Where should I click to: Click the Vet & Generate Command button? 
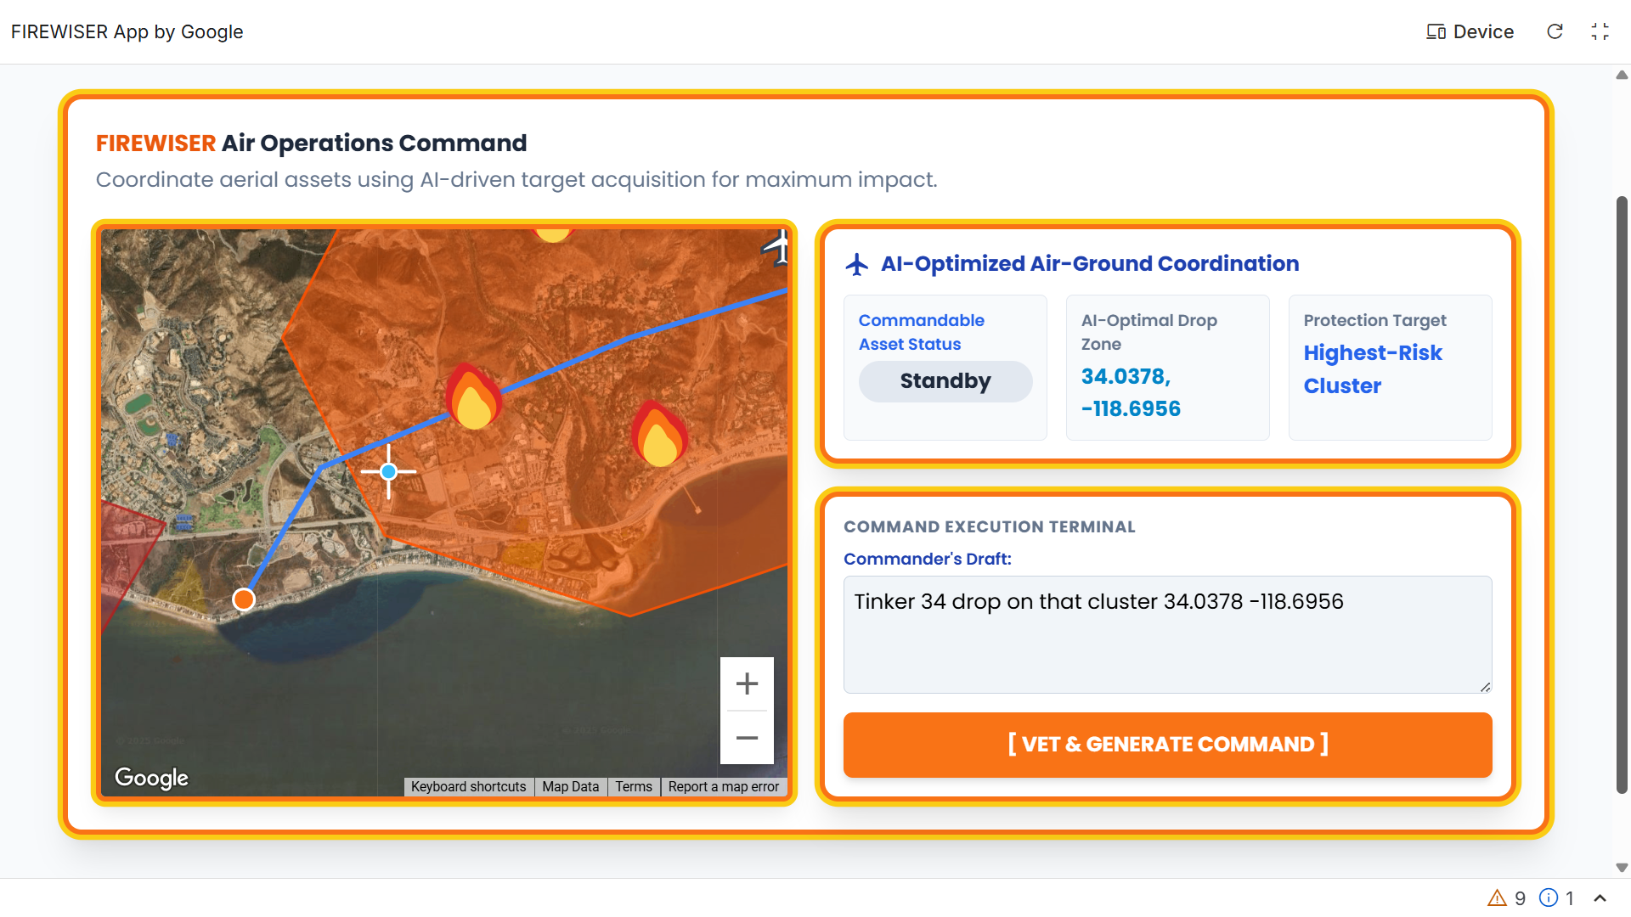(x=1167, y=745)
